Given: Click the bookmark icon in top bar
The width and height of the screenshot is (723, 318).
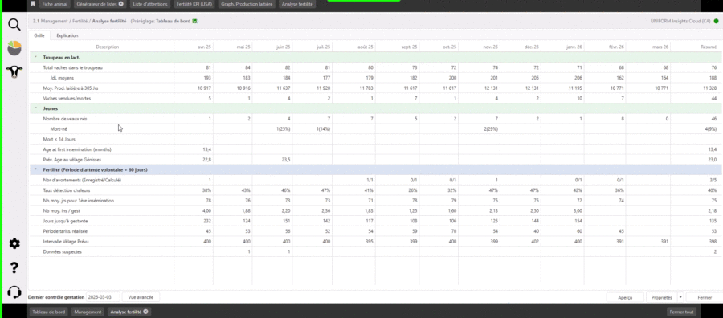Looking at the screenshot, I should (x=33, y=4).
